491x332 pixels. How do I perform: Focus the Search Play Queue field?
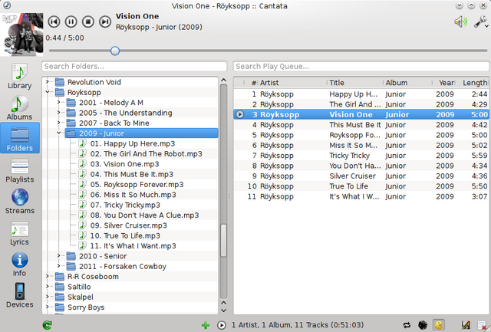pos(361,67)
